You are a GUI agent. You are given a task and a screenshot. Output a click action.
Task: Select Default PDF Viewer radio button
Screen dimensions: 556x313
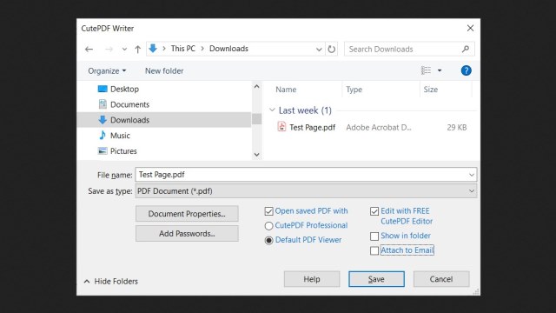[x=268, y=240]
